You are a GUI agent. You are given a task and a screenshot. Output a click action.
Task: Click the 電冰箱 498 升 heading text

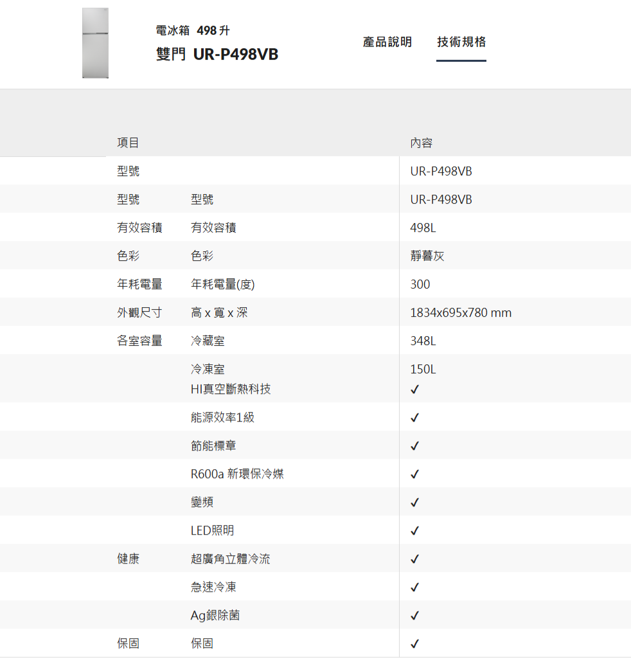click(x=193, y=31)
